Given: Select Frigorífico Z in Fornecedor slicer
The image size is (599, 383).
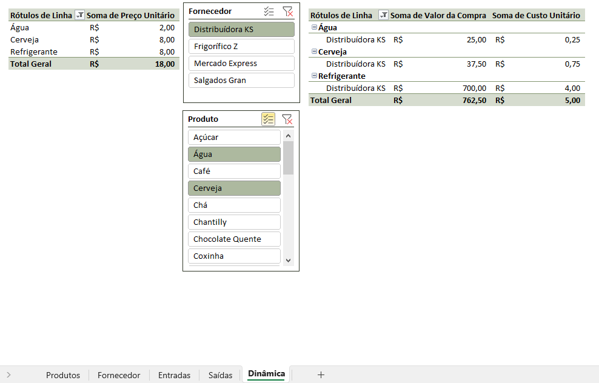Looking at the screenshot, I should tap(241, 46).
